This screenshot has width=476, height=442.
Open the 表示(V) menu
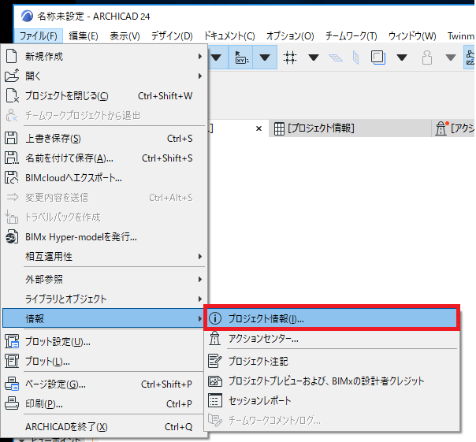tap(125, 36)
